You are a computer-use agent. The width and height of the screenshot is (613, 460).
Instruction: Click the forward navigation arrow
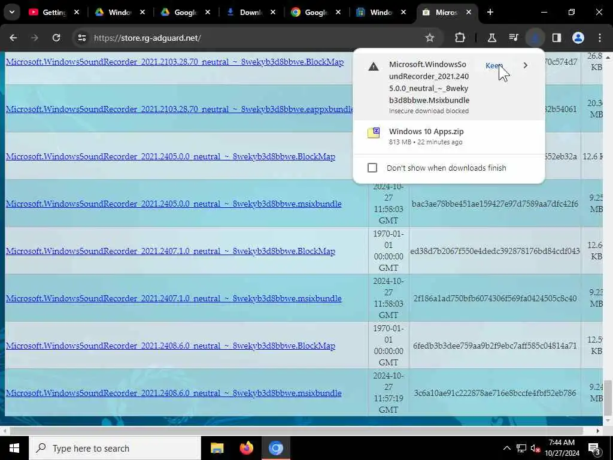[34, 38]
